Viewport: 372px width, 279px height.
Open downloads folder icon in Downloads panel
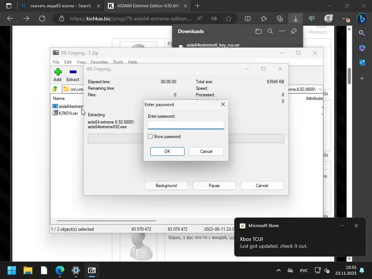point(259,31)
